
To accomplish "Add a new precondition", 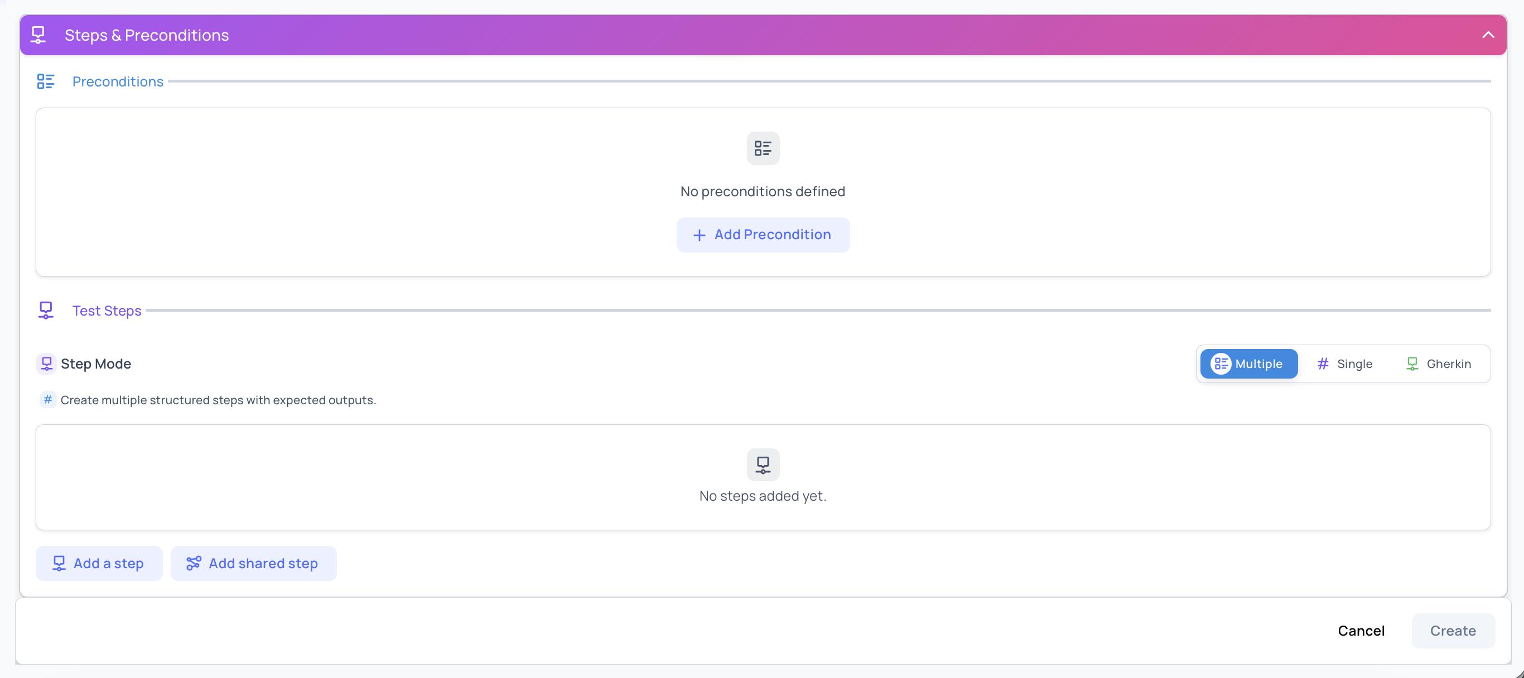I will coord(763,235).
